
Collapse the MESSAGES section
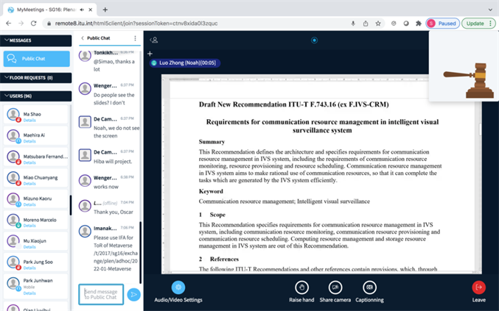coord(36,40)
